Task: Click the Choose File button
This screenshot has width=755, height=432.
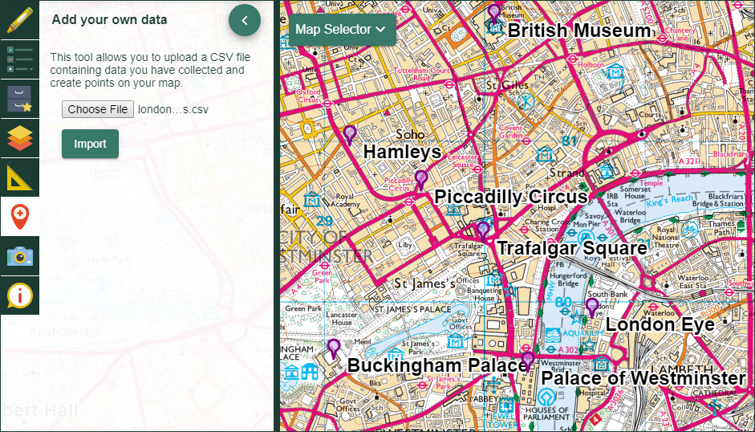Action: [96, 109]
